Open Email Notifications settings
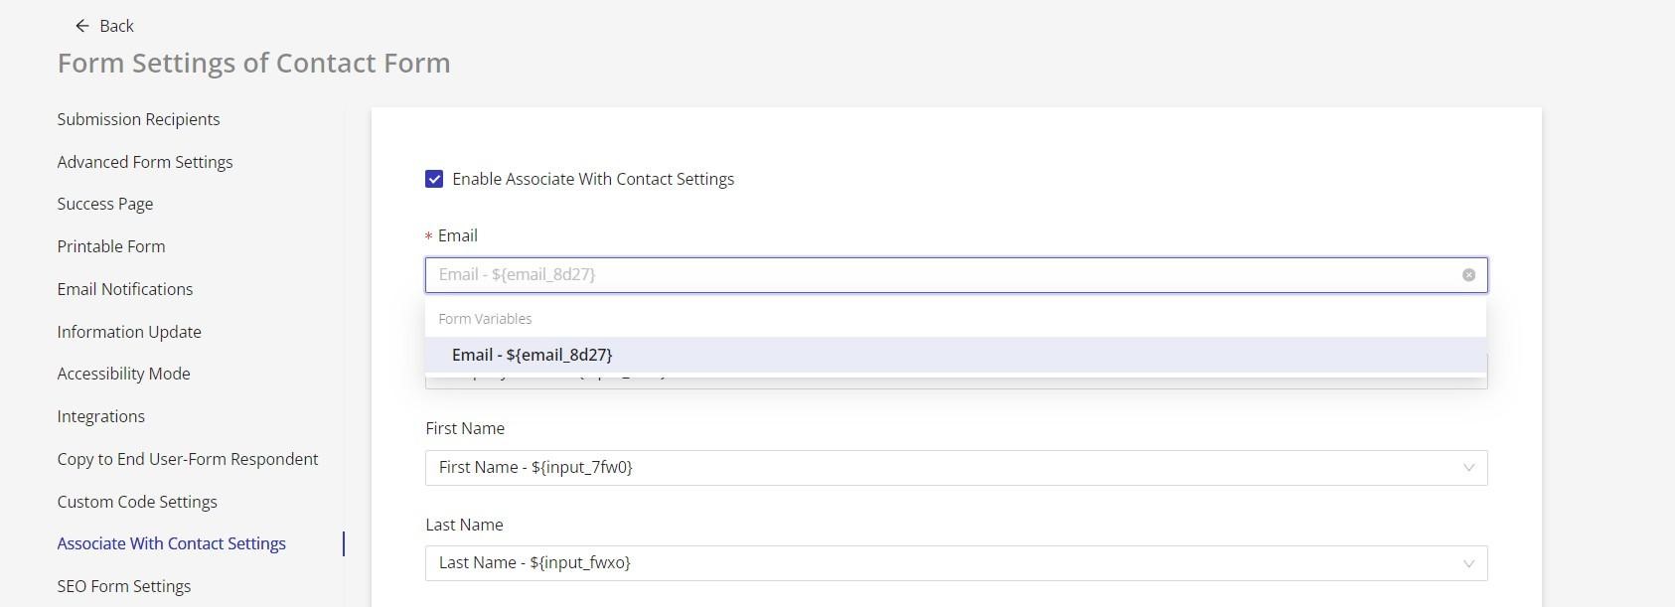This screenshot has width=1675, height=607. (125, 289)
